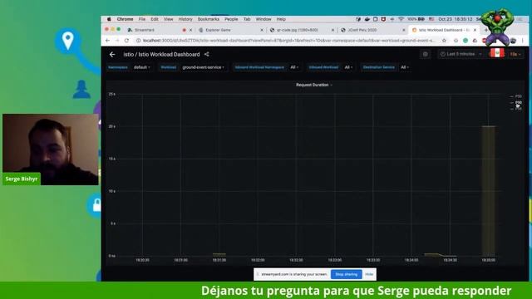Open the Chrome app menu
Screen dimensions: 532x299
click(125, 19)
